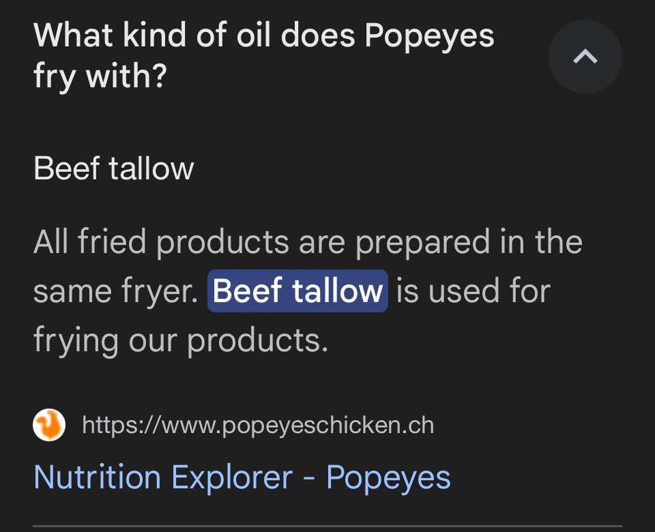Click the Popeyes favicon icon
The width and height of the screenshot is (655, 532).
(49, 425)
